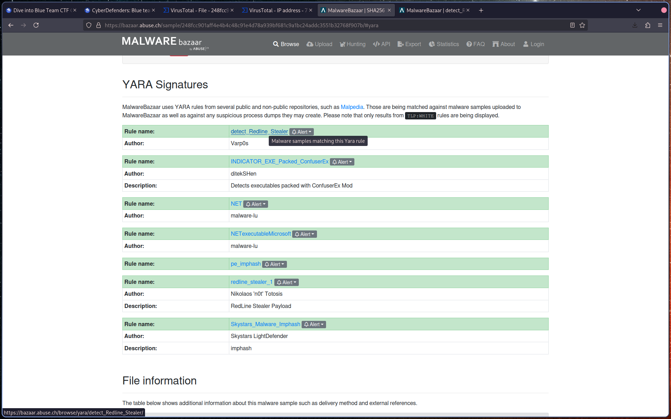The height and width of the screenshot is (419, 671).
Task: Expand Alert dropdown for pe_imphash
Action: [274, 264]
